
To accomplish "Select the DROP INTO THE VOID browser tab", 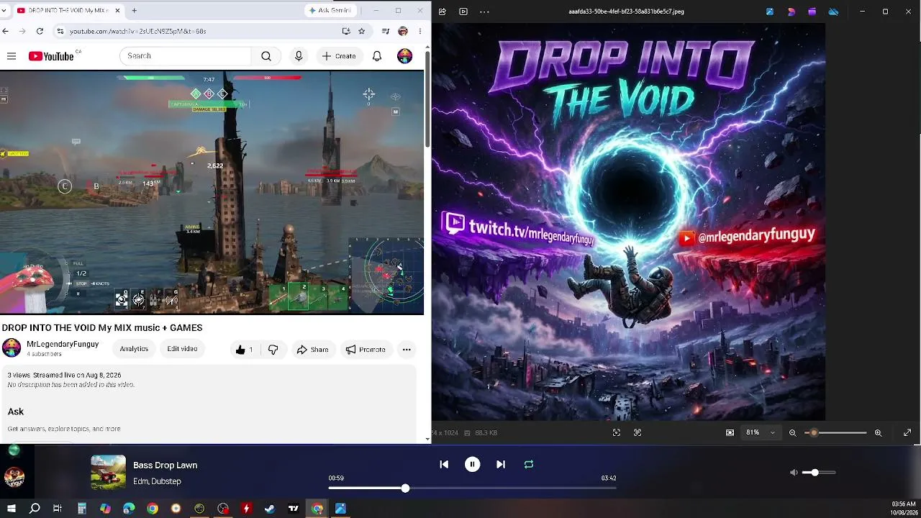I will [x=68, y=11].
